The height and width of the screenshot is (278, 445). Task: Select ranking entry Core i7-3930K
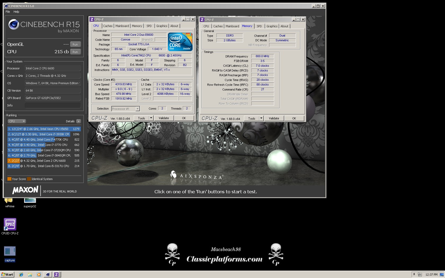(44, 134)
